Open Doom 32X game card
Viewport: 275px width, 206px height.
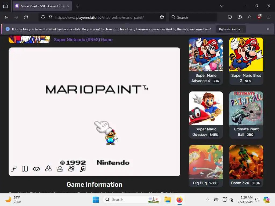pos(246,166)
